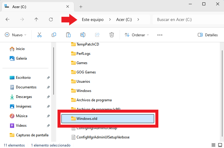The height and width of the screenshot is (148, 224).
Task: Select the PerfLogs folder
Action: click(x=81, y=54)
